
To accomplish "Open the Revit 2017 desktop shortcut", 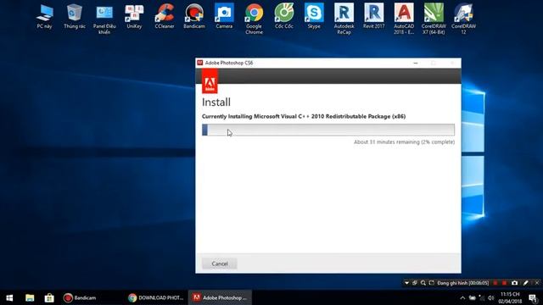I will (x=373, y=16).
